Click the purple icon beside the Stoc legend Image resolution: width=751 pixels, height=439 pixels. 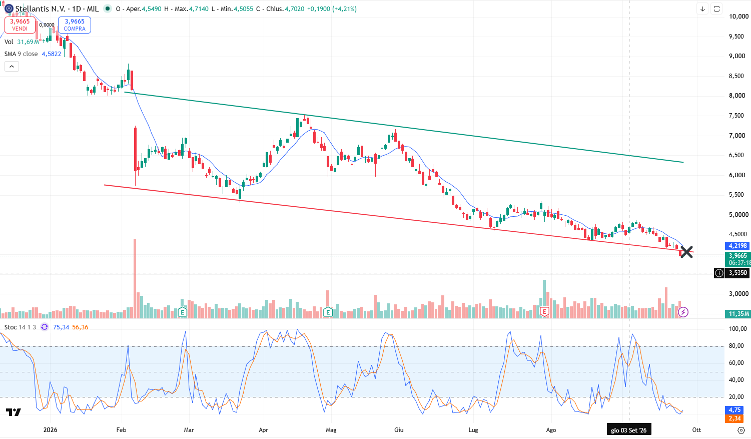pyautogui.click(x=45, y=327)
